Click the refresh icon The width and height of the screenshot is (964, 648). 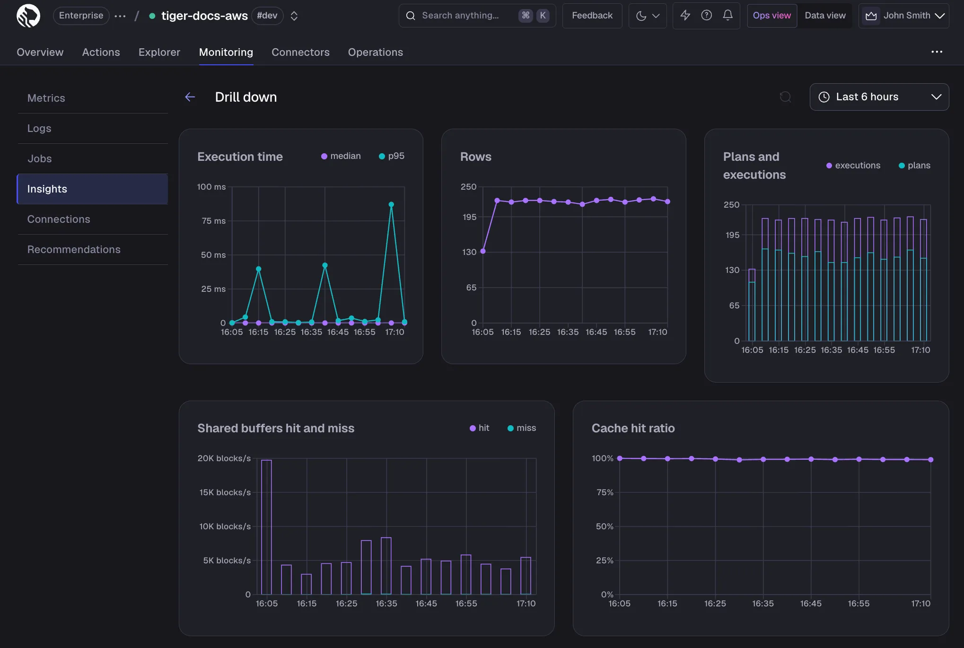(x=785, y=97)
